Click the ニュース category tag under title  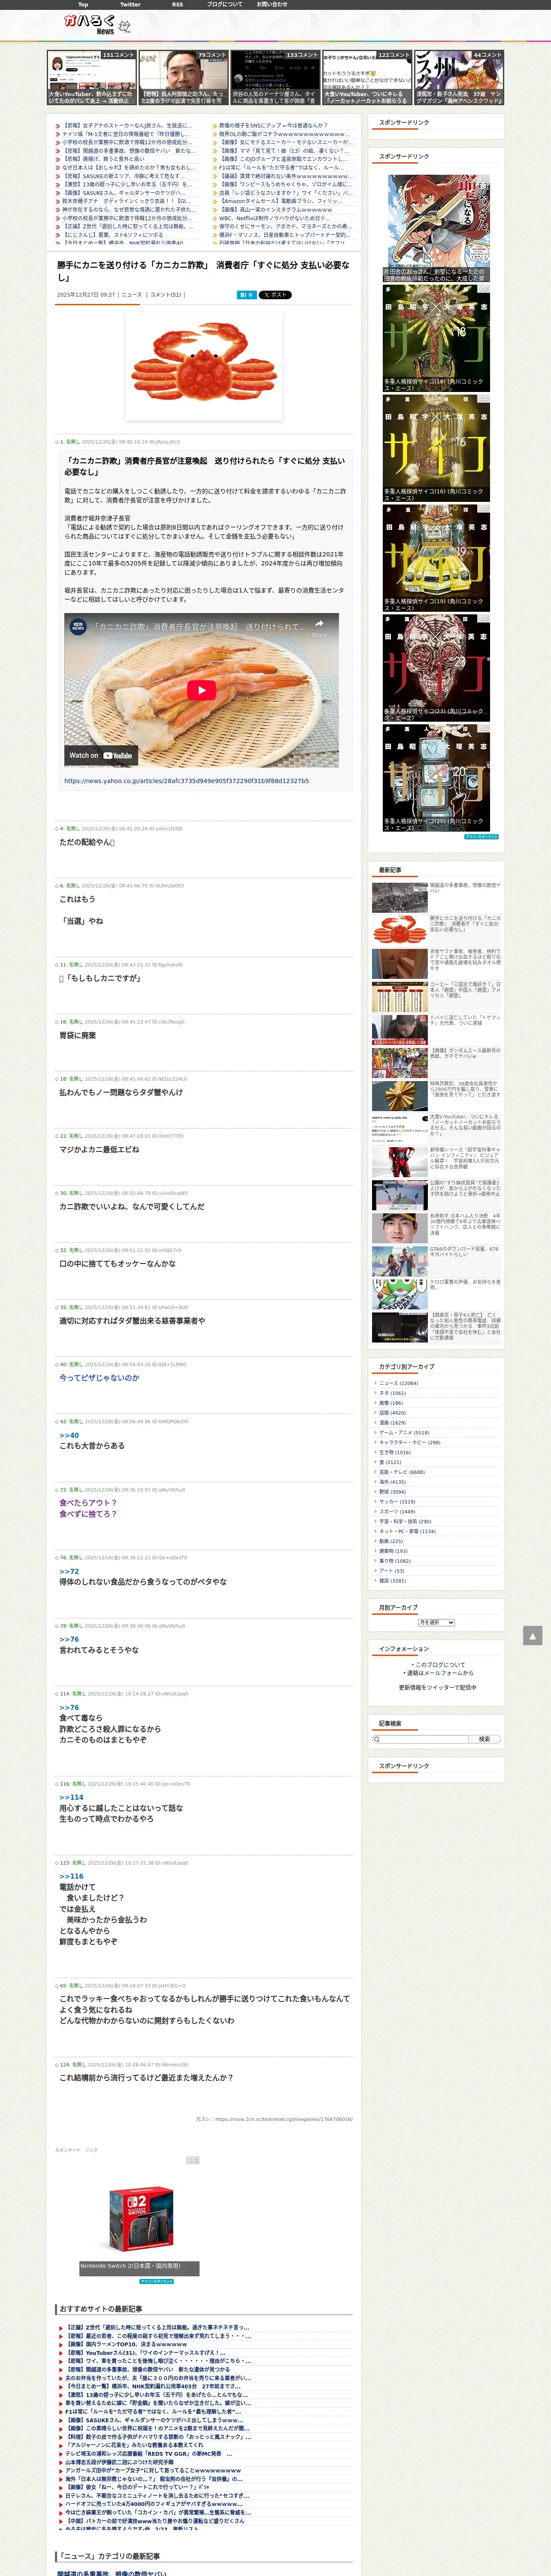point(132,295)
